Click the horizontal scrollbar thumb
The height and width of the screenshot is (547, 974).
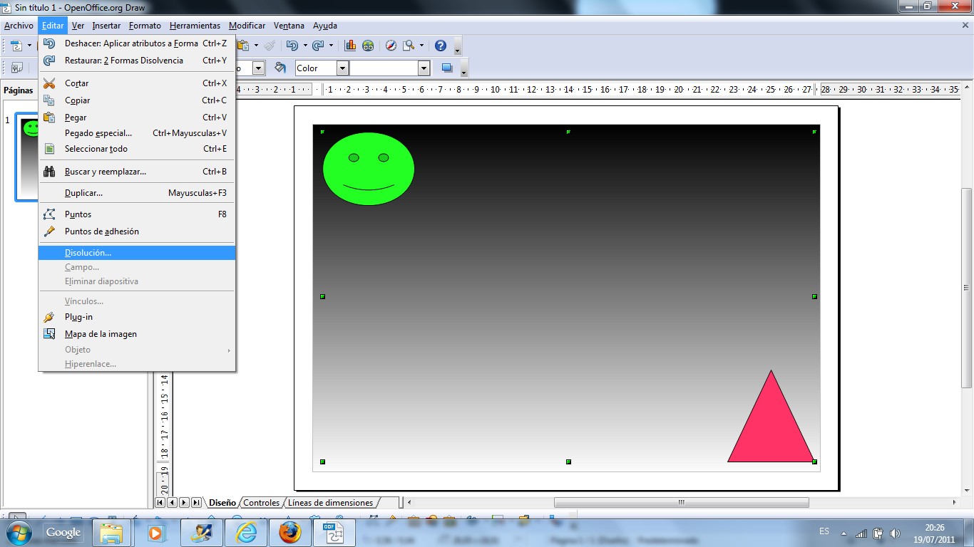681,503
